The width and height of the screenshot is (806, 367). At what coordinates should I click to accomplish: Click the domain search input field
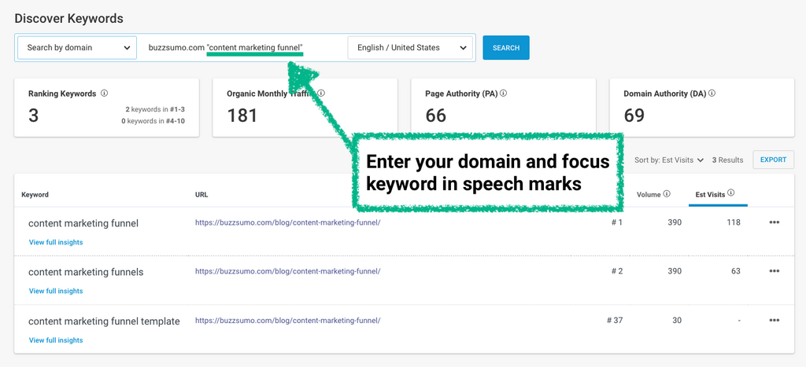click(x=240, y=48)
